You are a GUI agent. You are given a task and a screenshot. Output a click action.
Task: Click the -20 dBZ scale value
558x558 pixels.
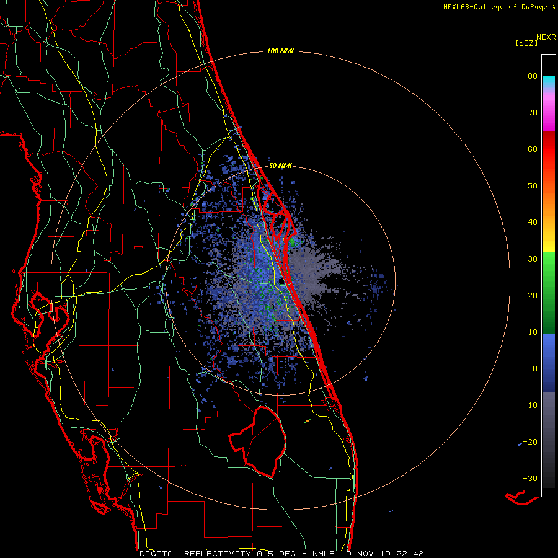[x=530, y=441]
